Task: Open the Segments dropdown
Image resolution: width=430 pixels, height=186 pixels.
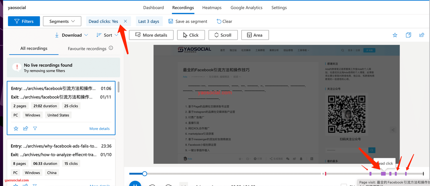Action: click(62, 21)
